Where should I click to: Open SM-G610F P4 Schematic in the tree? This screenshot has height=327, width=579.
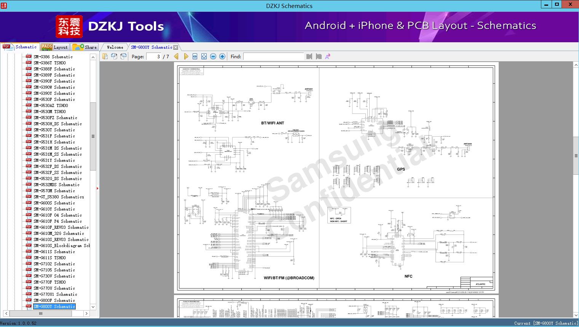57,221
